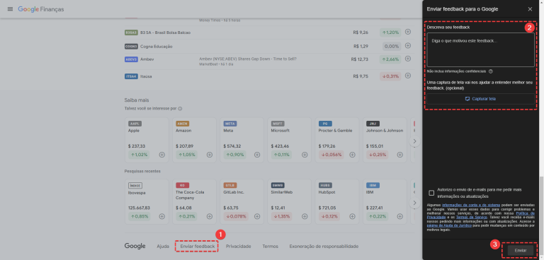Show info beside Talvez você se interesse por
This screenshot has width=544, height=260.
coord(180,109)
